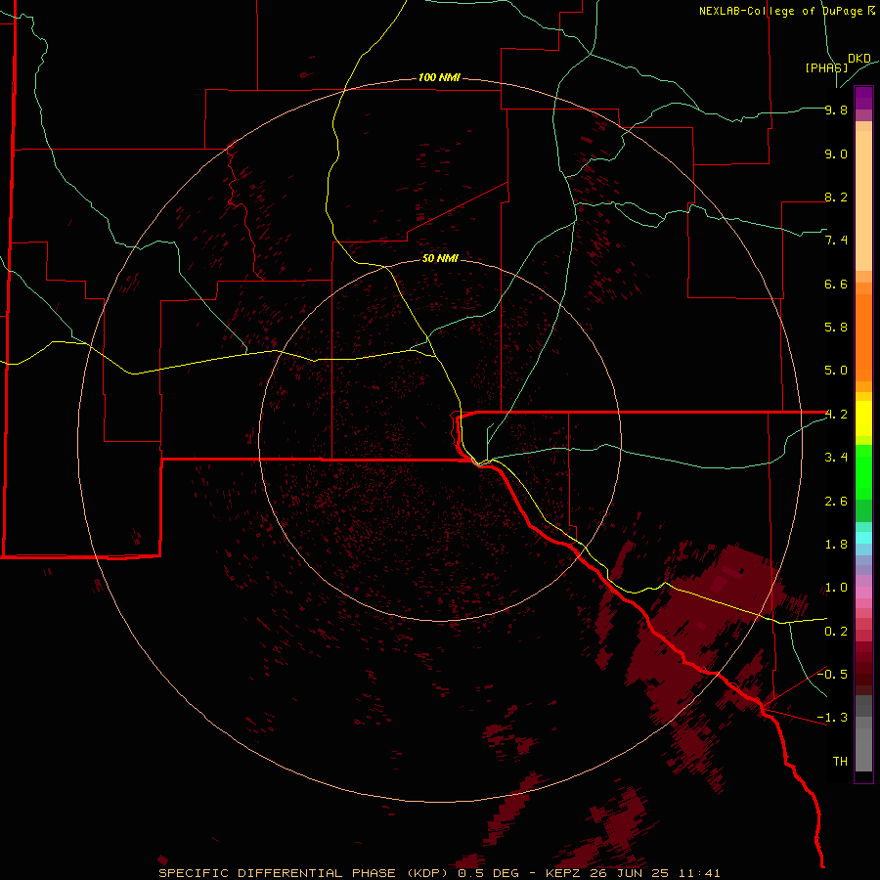Viewport: 880px width, 880px height.
Task: Click the 8.2 scale label
Action: tap(836, 197)
